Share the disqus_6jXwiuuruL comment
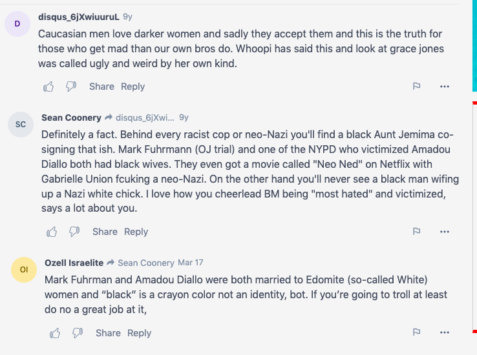Viewport: 477px width, 355px height. pyautogui.click(x=101, y=86)
